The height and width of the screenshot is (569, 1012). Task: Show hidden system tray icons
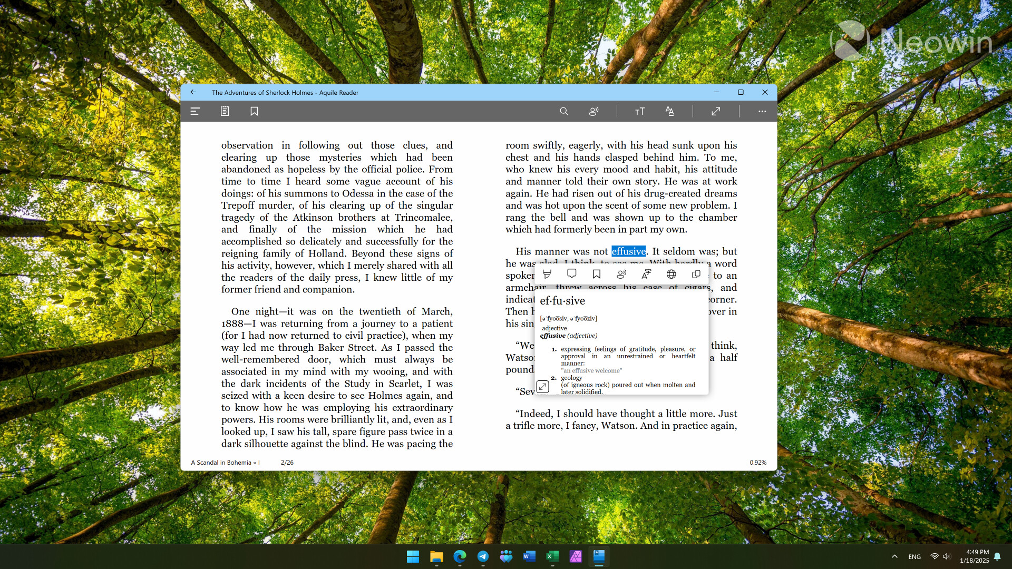tap(894, 556)
